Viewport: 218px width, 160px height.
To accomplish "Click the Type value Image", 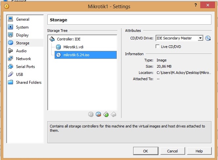I will coord(161,60).
